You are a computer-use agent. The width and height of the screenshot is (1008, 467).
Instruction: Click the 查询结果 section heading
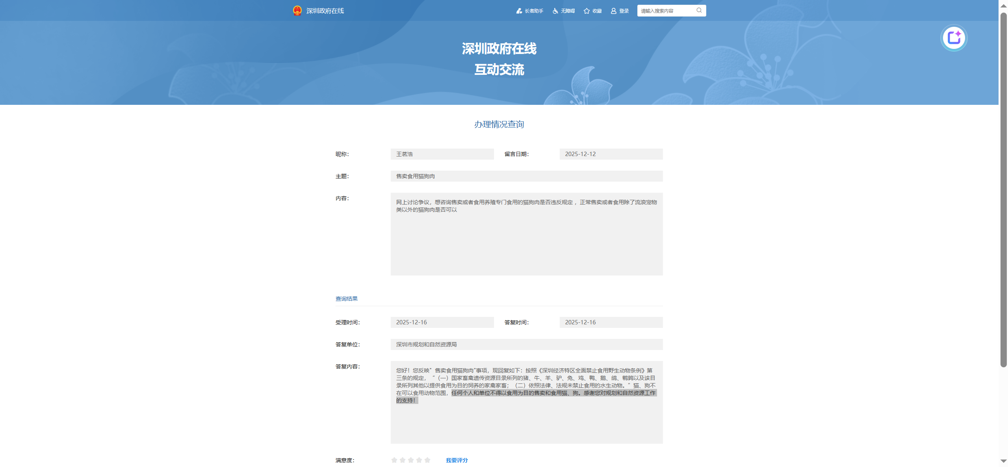(x=347, y=299)
